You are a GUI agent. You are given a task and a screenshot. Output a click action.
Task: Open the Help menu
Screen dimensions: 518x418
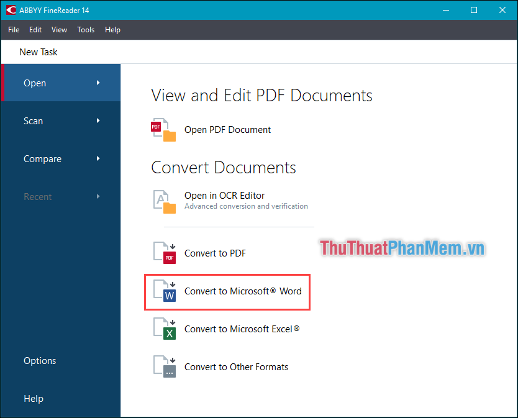click(112, 29)
